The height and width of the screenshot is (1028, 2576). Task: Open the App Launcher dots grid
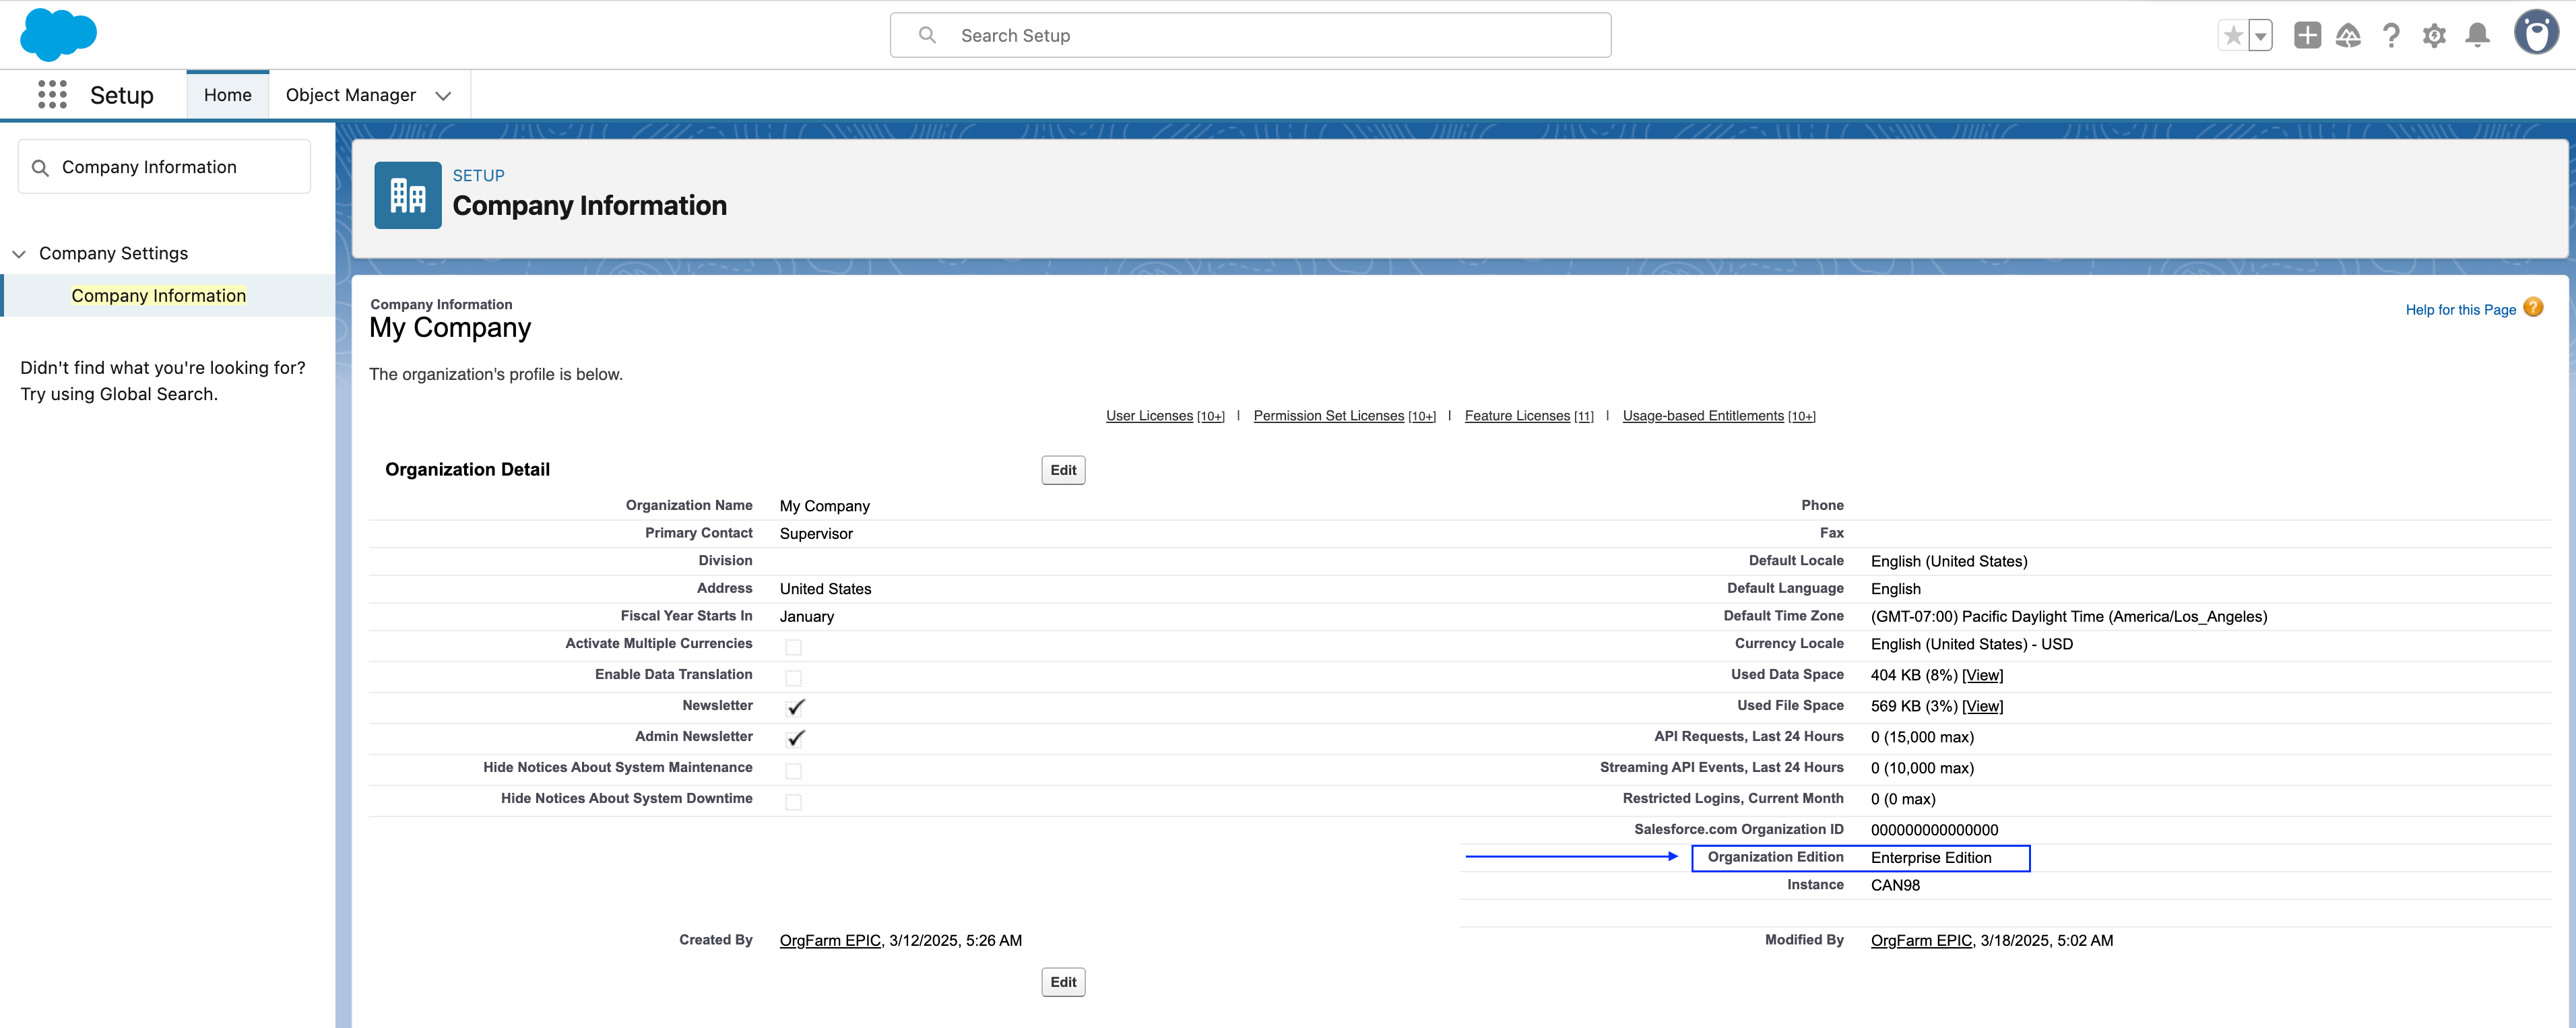click(52, 95)
